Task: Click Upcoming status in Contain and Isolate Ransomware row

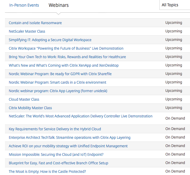Action: (x=174, y=23)
